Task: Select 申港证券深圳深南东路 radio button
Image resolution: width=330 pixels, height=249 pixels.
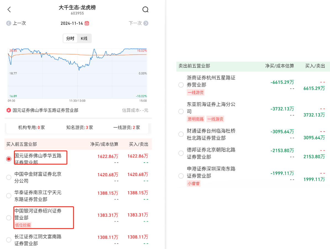Action: tap(181, 176)
